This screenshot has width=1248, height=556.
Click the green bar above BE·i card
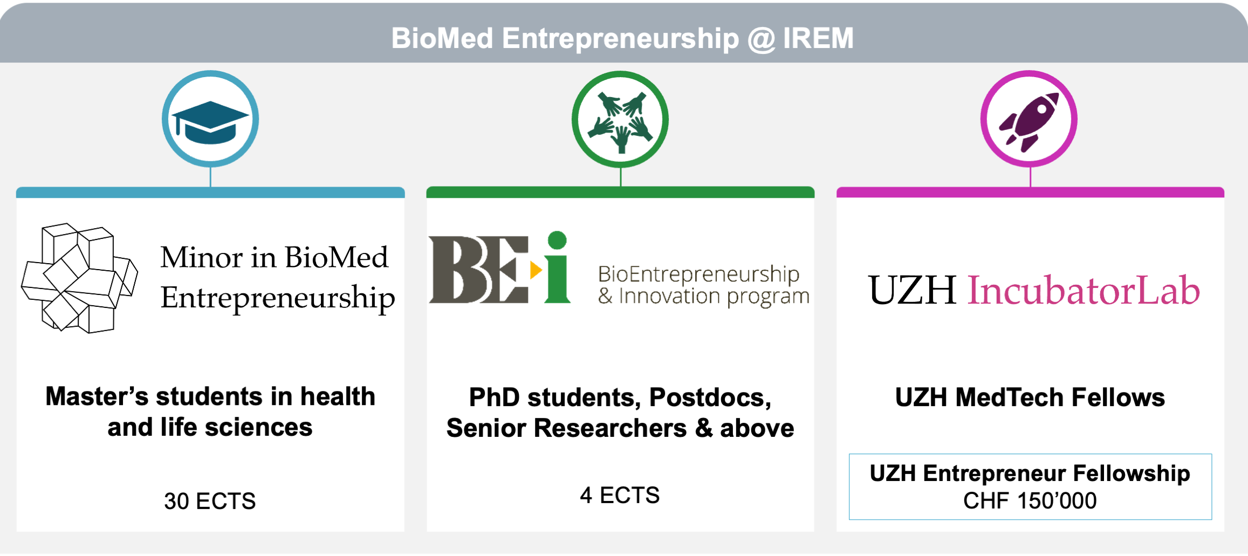pyautogui.click(x=620, y=193)
